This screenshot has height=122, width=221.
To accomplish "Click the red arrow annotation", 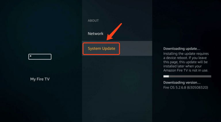I will click(114, 32).
